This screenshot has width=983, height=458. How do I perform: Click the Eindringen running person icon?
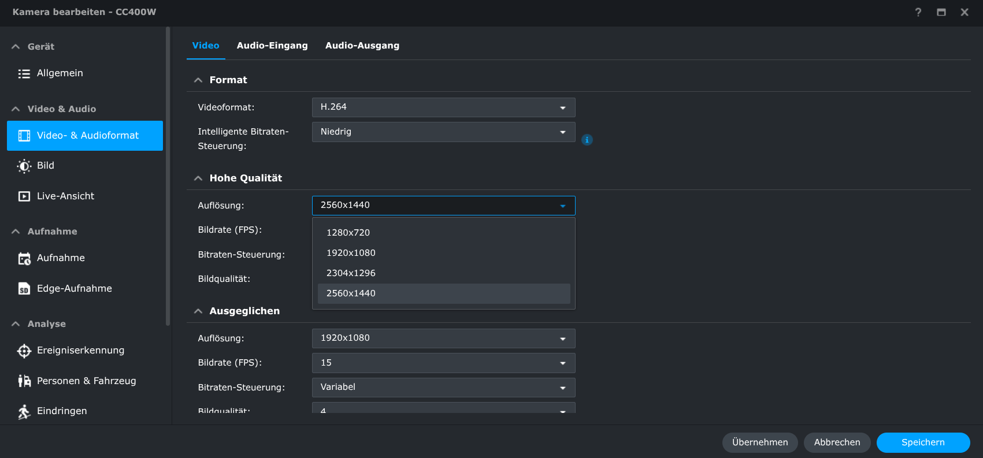(24, 411)
